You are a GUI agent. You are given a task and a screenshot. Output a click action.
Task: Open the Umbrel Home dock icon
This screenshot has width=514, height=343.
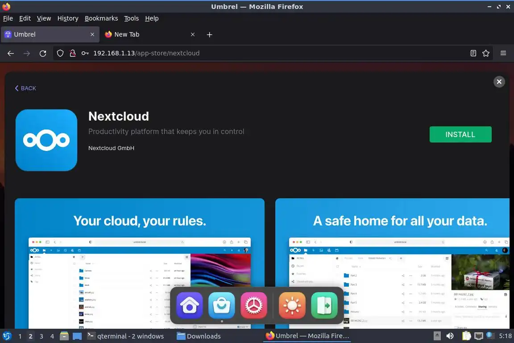tap(190, 305)
